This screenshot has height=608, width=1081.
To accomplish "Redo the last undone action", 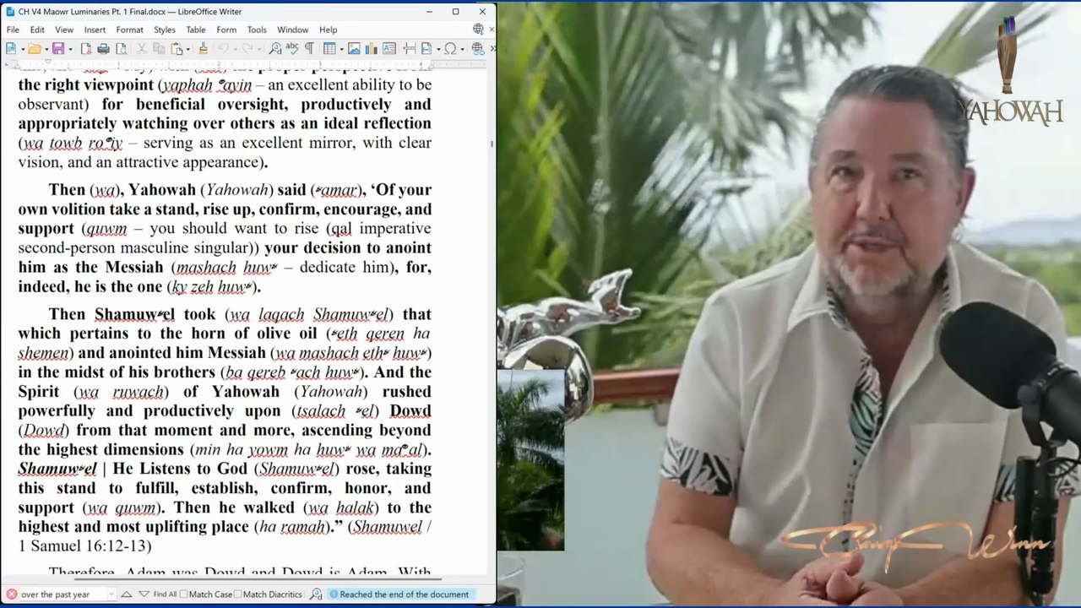I will (247, 49).
